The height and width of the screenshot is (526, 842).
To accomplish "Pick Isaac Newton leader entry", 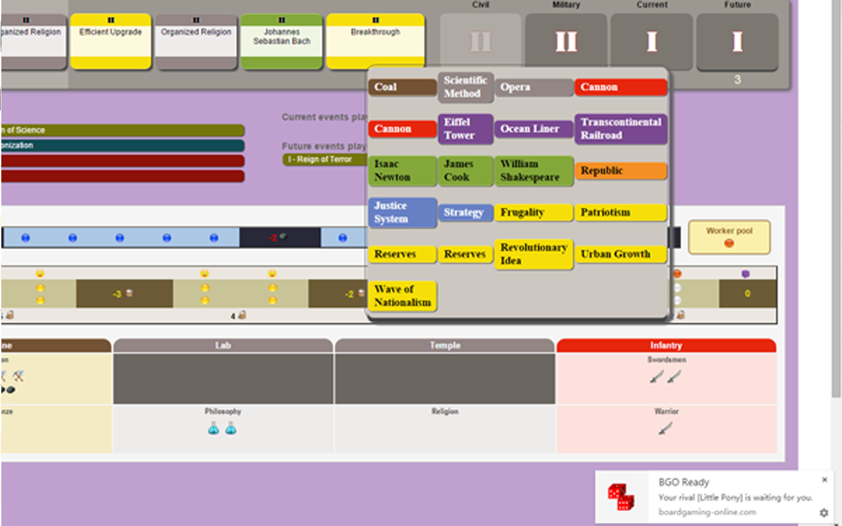I will [x=402, y=171].
